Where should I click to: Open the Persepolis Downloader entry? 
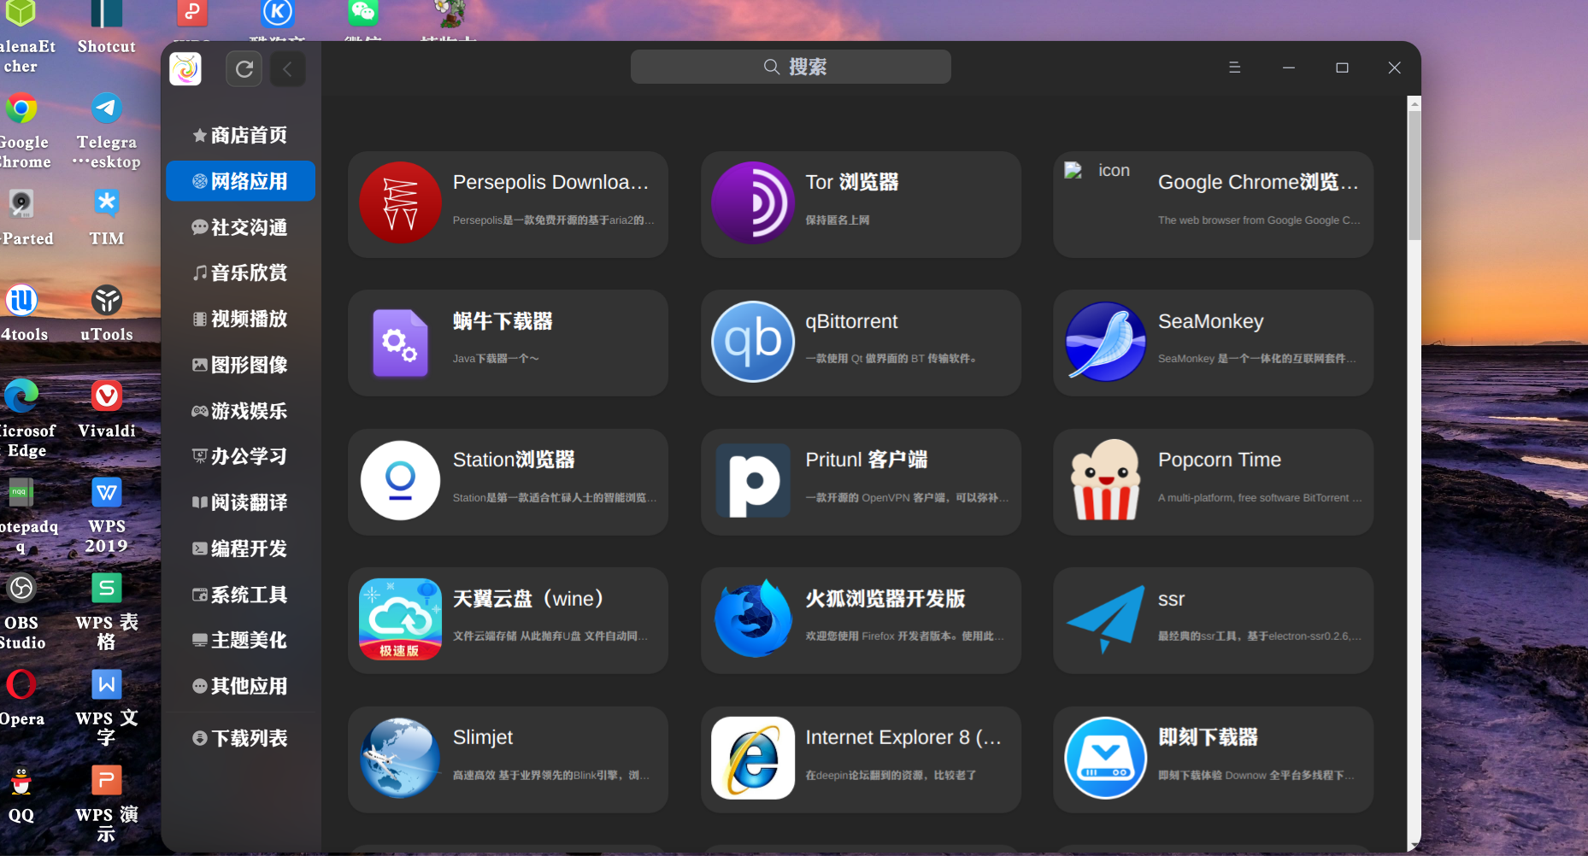508,204
